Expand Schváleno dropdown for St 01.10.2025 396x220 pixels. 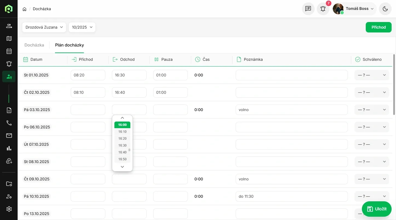[x=372, y=75]
